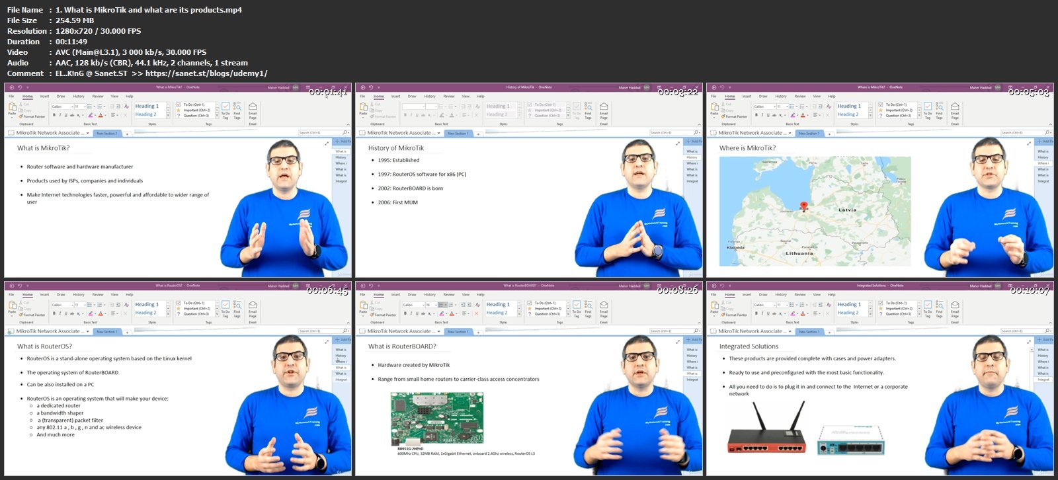Open Find Tags in the 'Where is MikroTik?' frame
The width and height of the screenshot is (1058, 480).
[939, 110]
